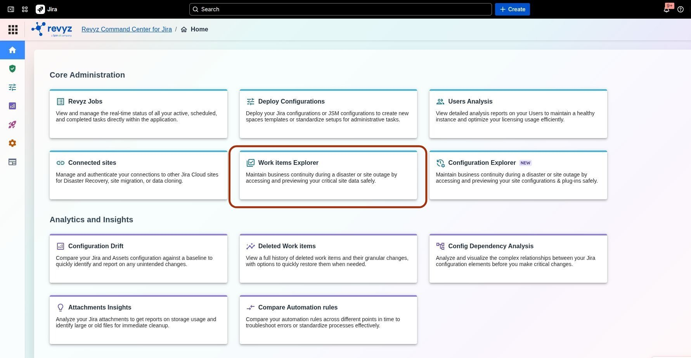
Task: Toggle the Jira sidebar collapse icon
Action: [11, 9]
